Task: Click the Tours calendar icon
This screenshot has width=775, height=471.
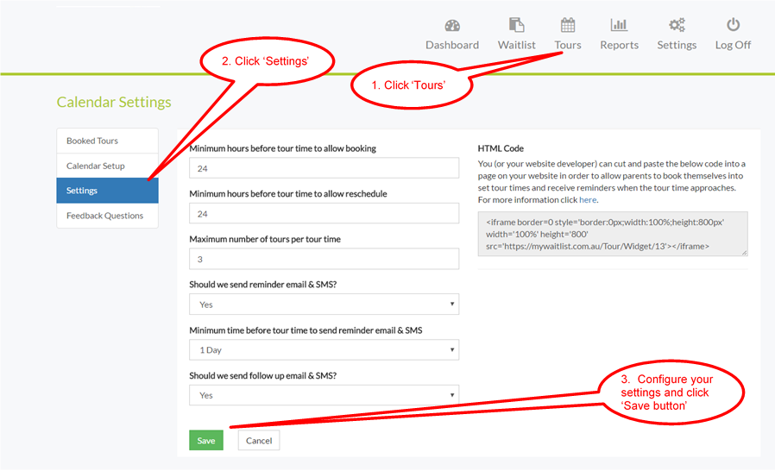Action: pyautogui.click(x=567, y=25)
